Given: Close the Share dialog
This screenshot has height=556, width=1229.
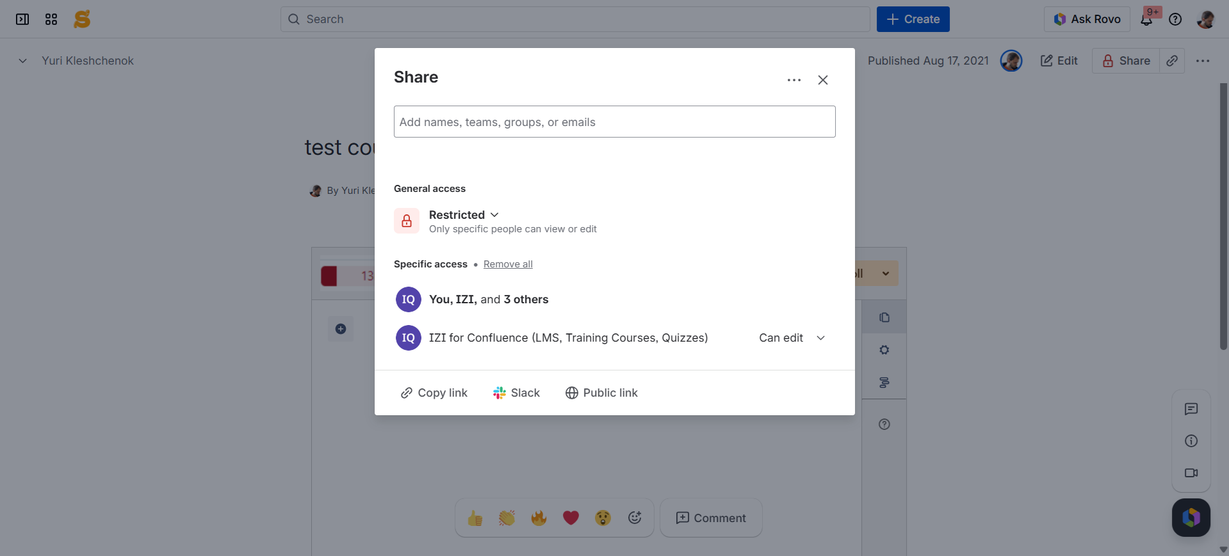Looking at the screenshot, I should (823, 80).
